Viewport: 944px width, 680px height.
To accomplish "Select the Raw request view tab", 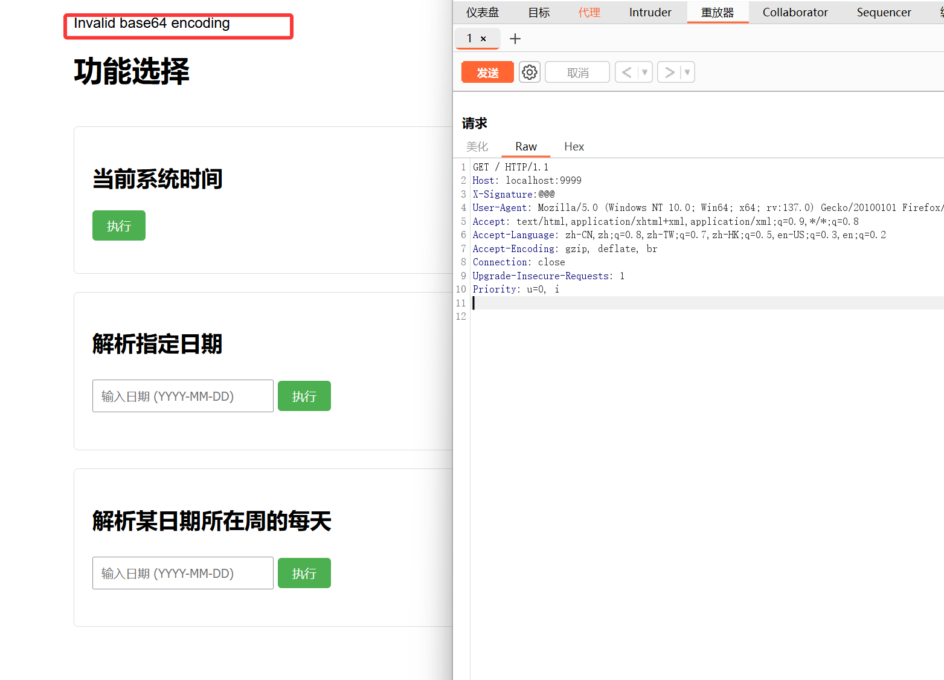I will click(525, 147).
